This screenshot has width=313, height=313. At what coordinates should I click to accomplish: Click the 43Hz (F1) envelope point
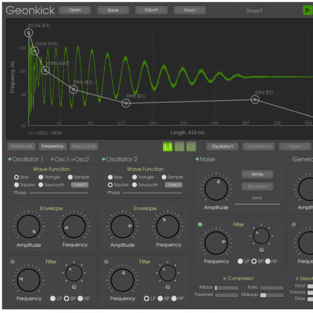[255, 100]
